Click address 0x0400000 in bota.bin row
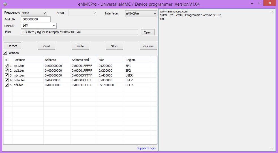Viewport: 278px width, 153px height. coord(52,80)
